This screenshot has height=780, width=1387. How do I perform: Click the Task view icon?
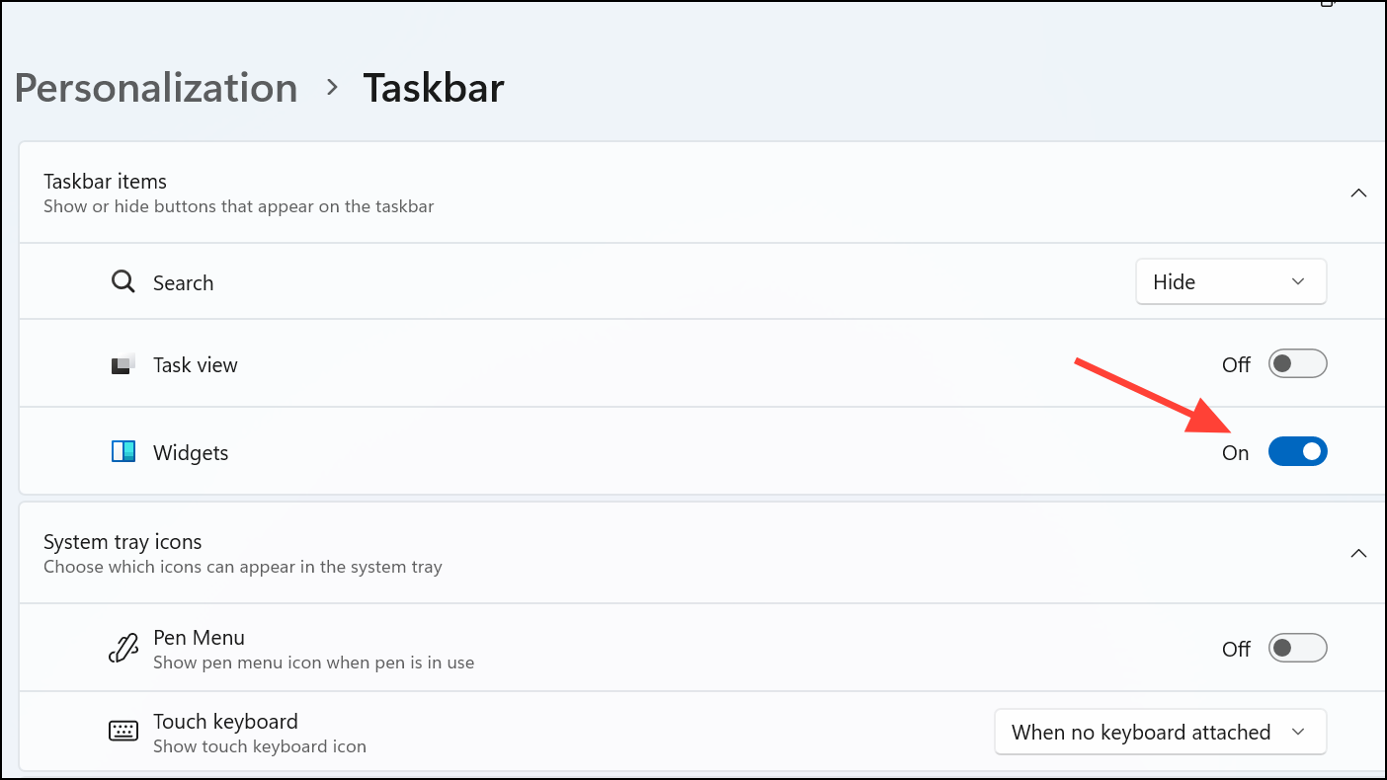(122, 363)
